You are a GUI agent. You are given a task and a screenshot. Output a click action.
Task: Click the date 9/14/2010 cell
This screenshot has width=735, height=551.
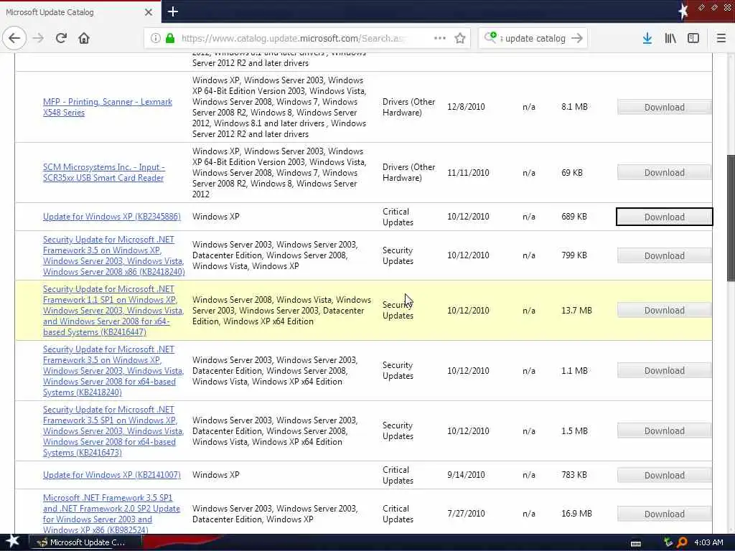pos(466,475)
